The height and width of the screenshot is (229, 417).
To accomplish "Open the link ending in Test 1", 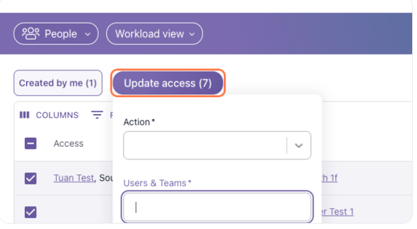I will [338, 211].
